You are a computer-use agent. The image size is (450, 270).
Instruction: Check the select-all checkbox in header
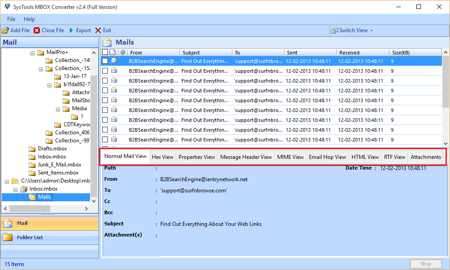[105, 53]
